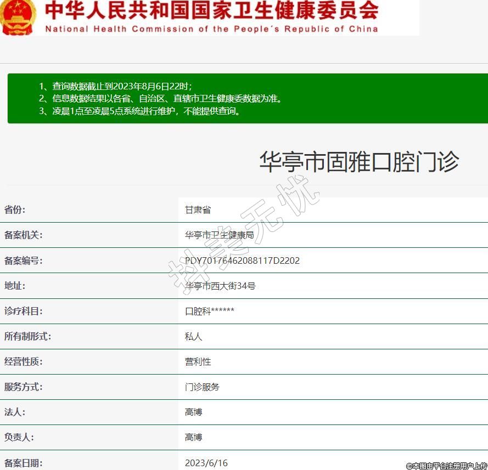Click the ownership value 私人
Viewport: 488px width, 470px height.
(194, 336)
